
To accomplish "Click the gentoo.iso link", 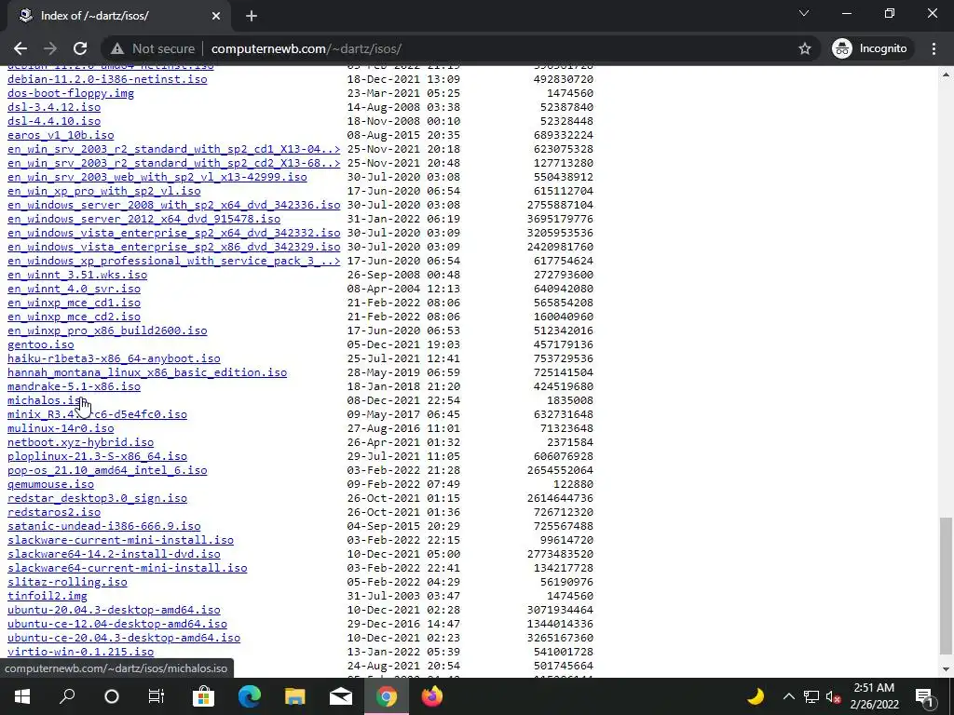I will tap(41, 344).
